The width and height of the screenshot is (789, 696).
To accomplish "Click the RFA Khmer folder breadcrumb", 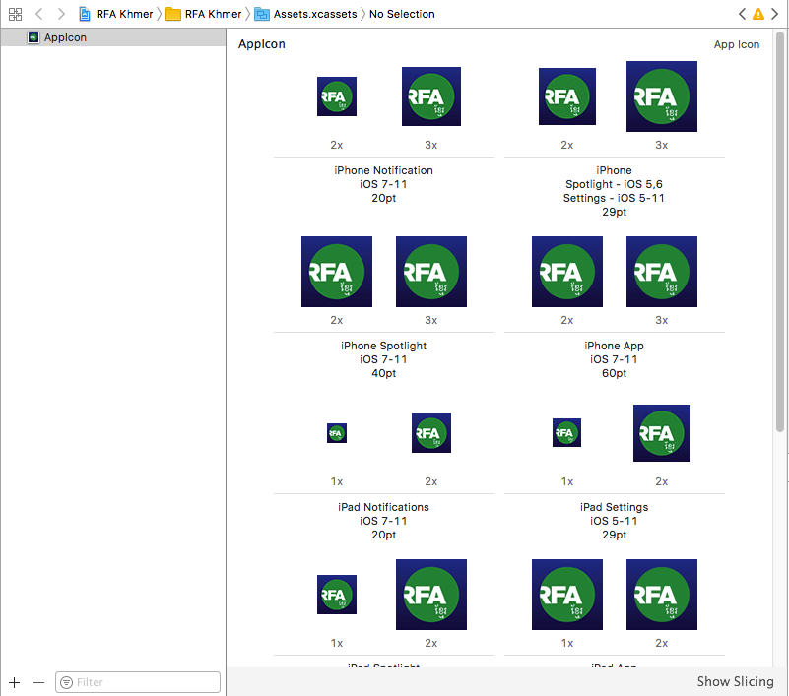I will point(204,14).
